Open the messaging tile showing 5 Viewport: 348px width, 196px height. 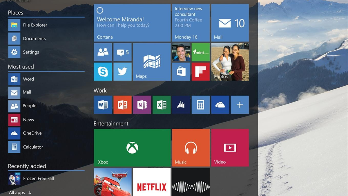point(122,52)
